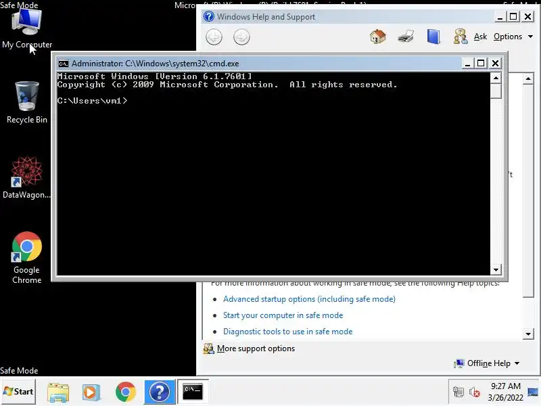
Task: Launch Chrome from the taskbar
Action: (126, 392)
